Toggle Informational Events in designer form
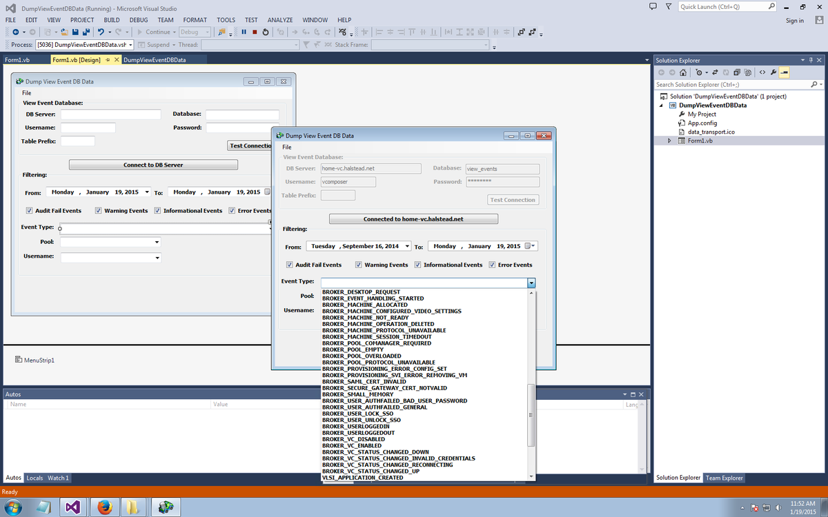 click(x=158, y=210)
